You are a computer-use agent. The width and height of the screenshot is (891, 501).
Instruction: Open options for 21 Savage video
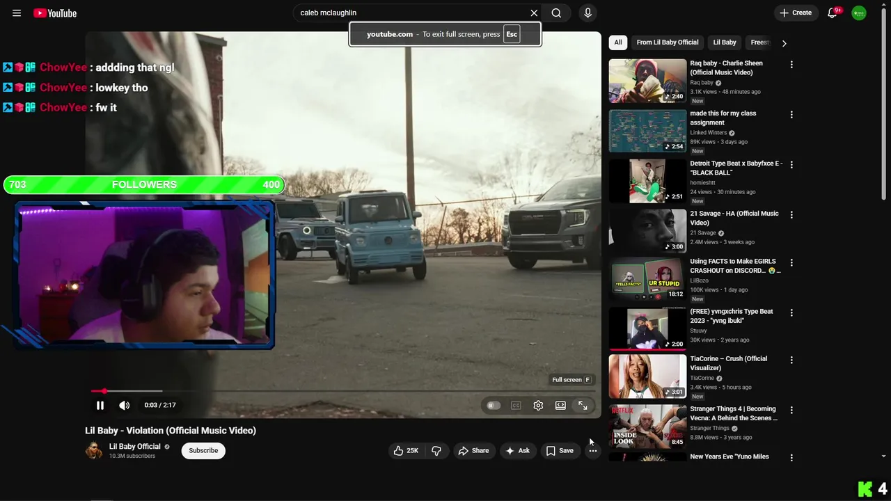[x=791, y=215]
